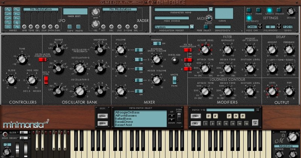Image resolution: width=301 pixels, height=158 pixels.
Task: Click the LFO Copy button
Action: [x=69, y=27]
